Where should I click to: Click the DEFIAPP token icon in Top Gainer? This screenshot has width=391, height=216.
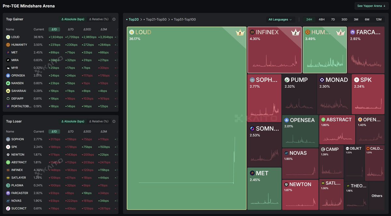pos(8,98)
